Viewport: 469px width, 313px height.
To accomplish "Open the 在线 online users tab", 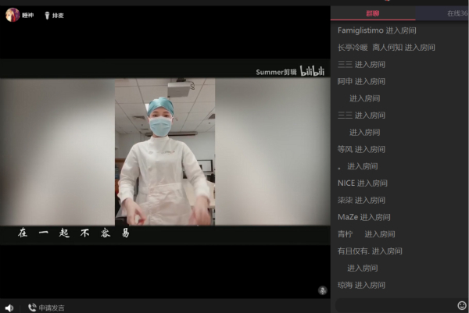I will (x=456, y=13).
